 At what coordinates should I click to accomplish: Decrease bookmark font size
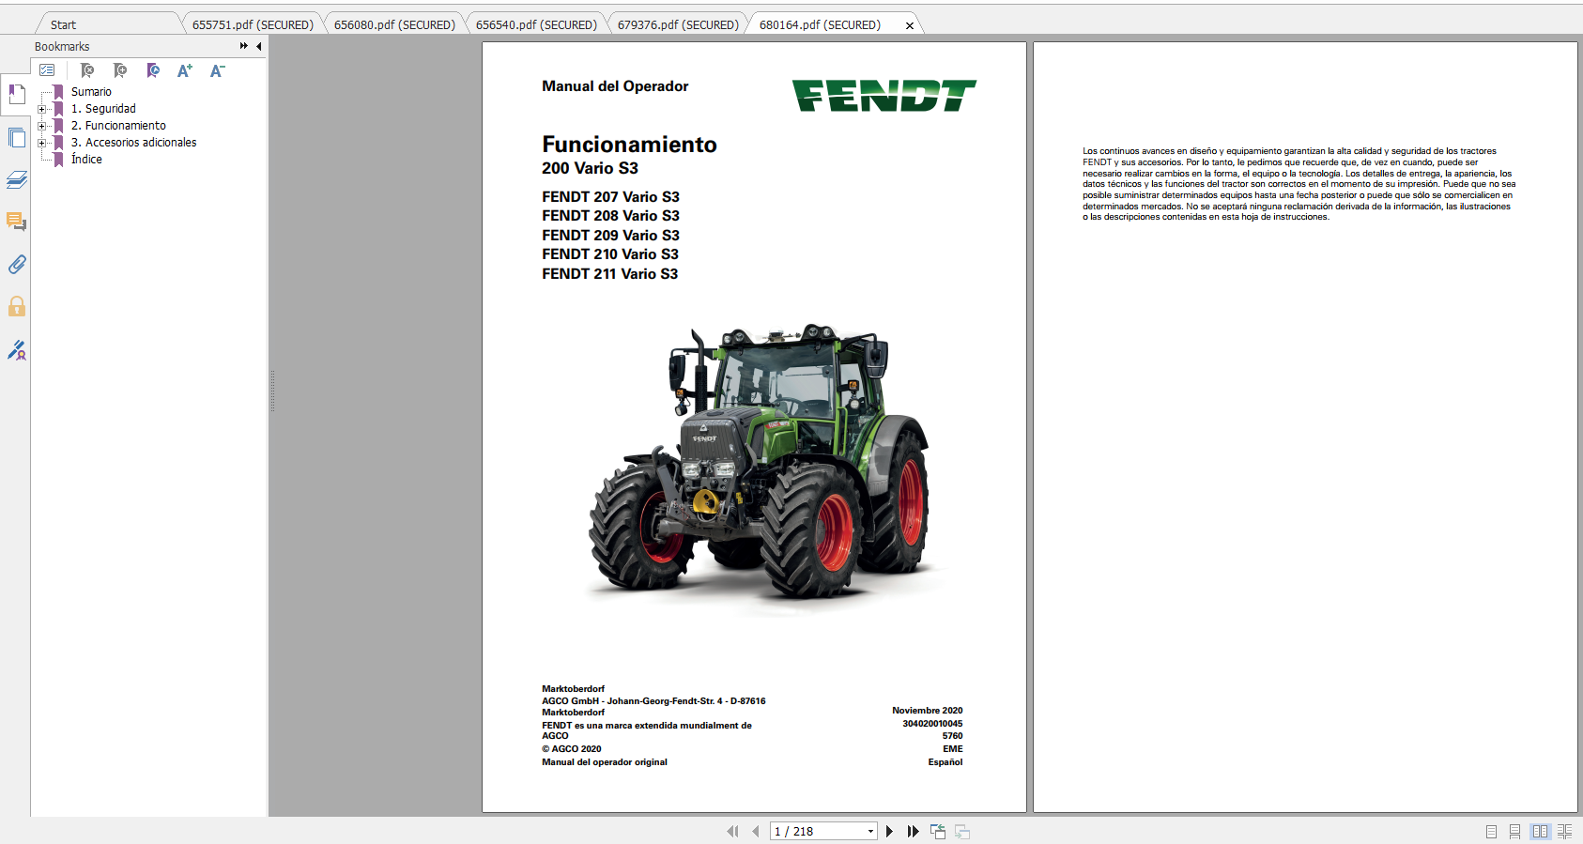[x=217, y=70]
